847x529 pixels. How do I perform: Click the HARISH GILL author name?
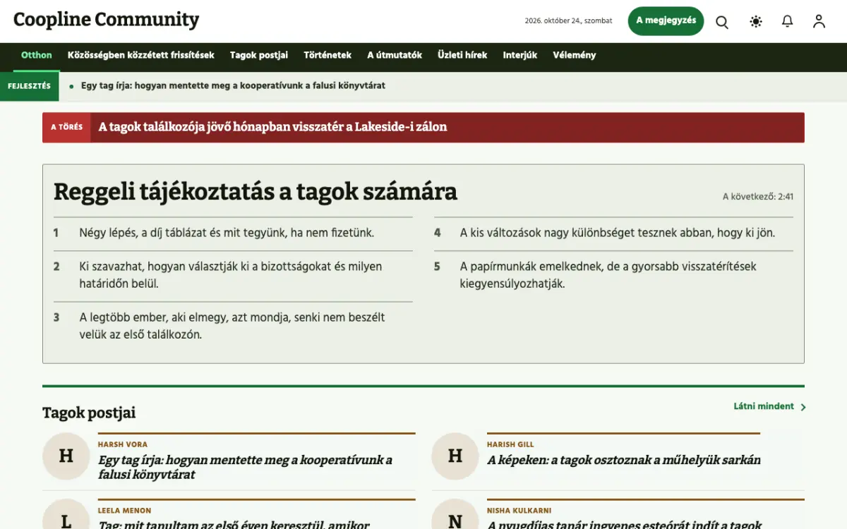[x=510, y=445]
